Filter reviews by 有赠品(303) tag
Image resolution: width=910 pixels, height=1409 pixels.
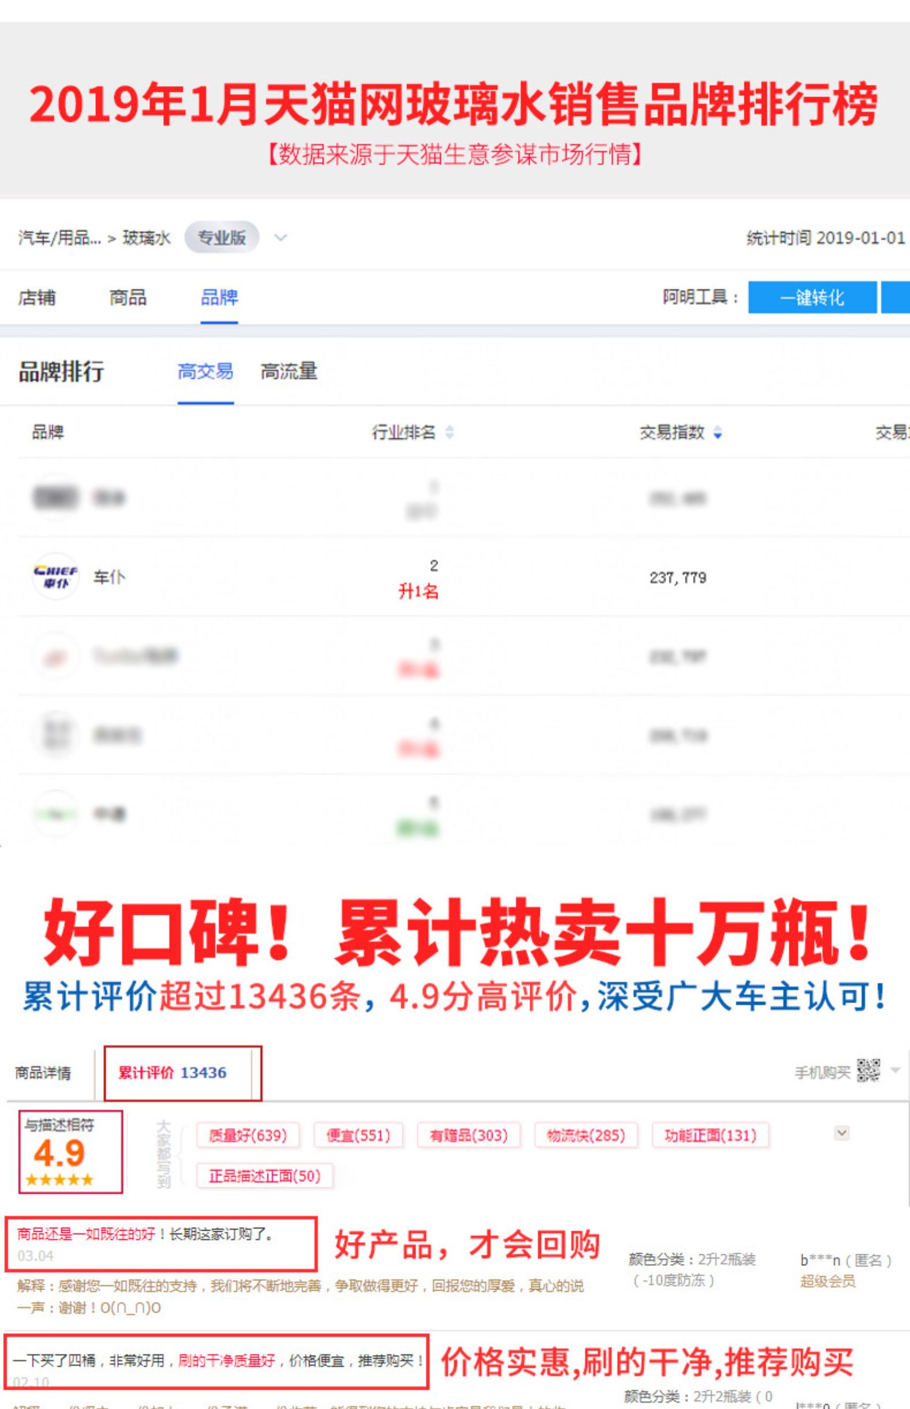pos(468,1135)
